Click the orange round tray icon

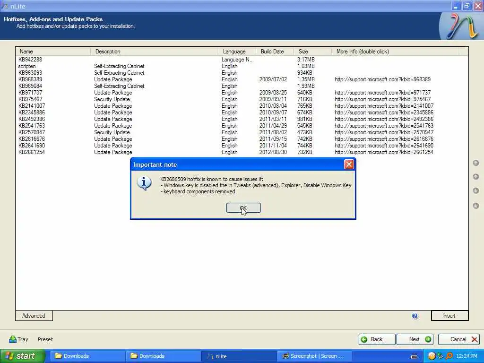point(432,356)
